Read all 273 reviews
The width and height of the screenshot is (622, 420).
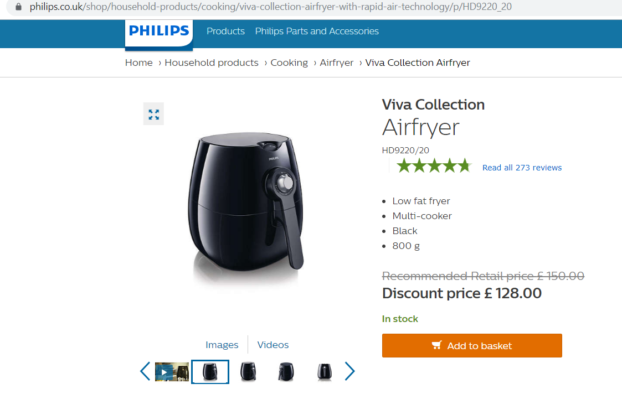coord(522,168)
